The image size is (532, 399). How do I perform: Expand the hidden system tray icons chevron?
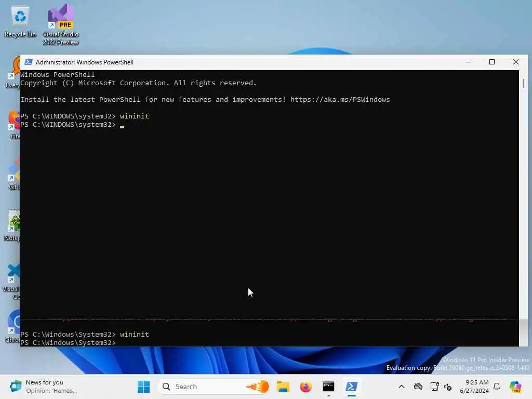[402, 387]
